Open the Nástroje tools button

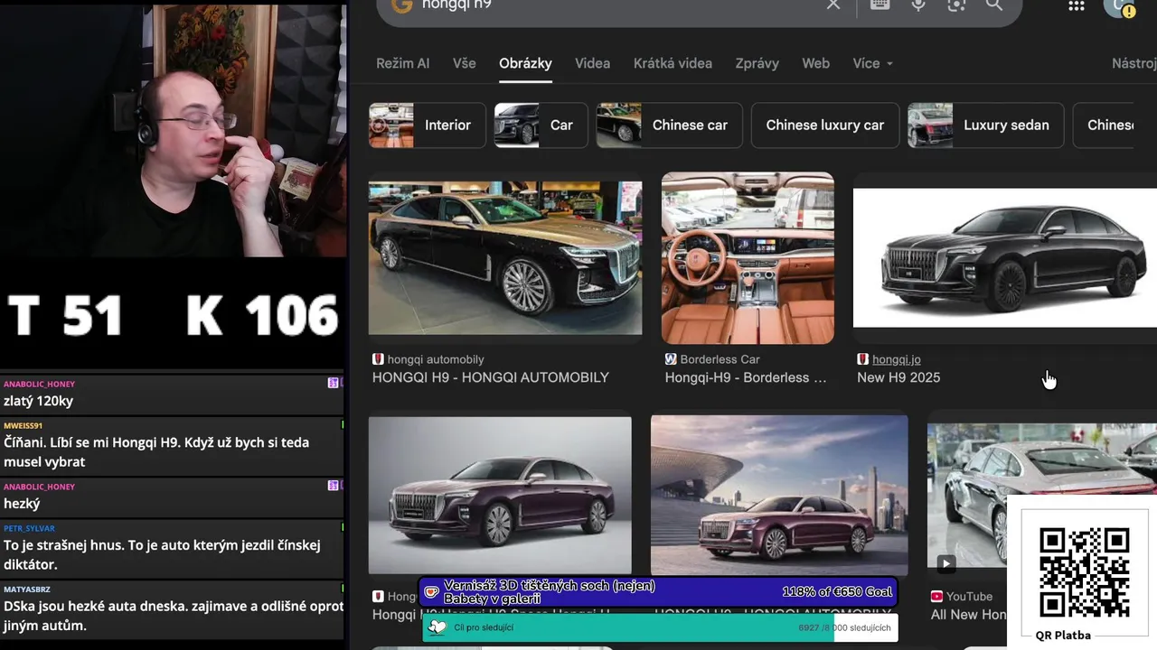[1134, 63]
